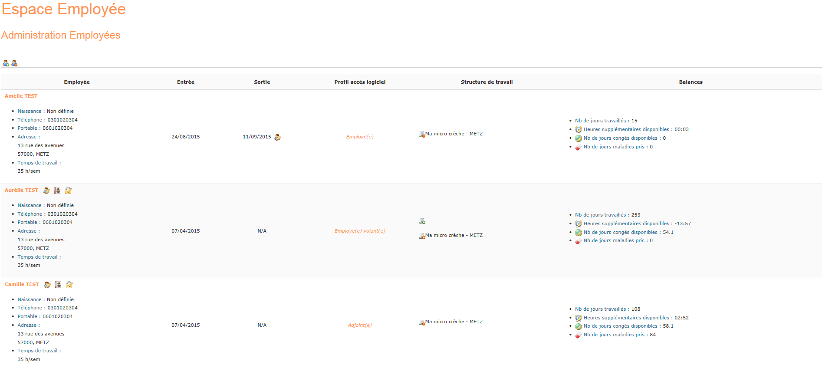Edit leave days icon in Aurélie's balances
Viewport: 822px width, 368px height.
pos(579,233)
